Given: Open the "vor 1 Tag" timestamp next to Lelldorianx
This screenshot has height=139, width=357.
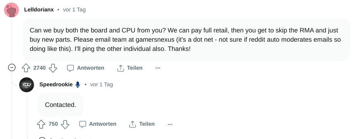Looking at the screenshot, I should [x=74, y=10].
